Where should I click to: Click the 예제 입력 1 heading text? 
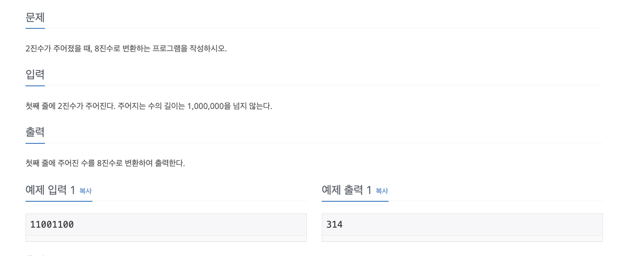coord(51,190)
